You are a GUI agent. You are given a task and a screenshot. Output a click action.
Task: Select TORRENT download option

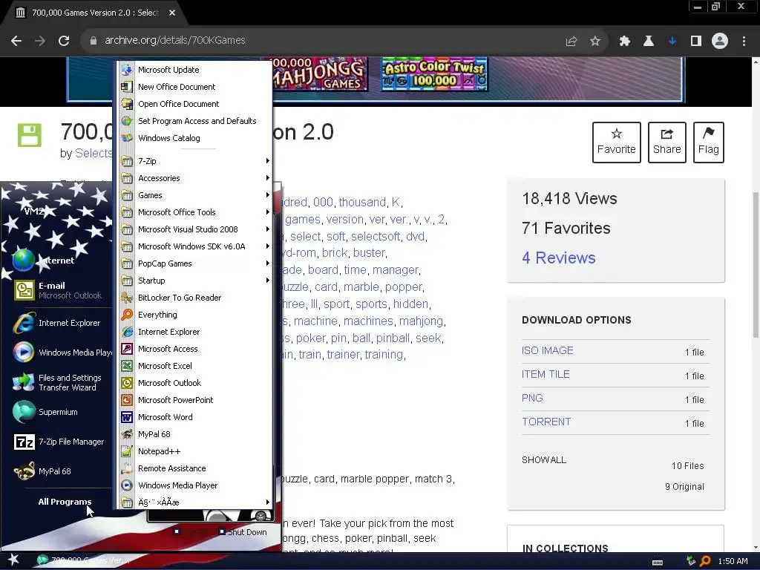[x=546, y=422]
